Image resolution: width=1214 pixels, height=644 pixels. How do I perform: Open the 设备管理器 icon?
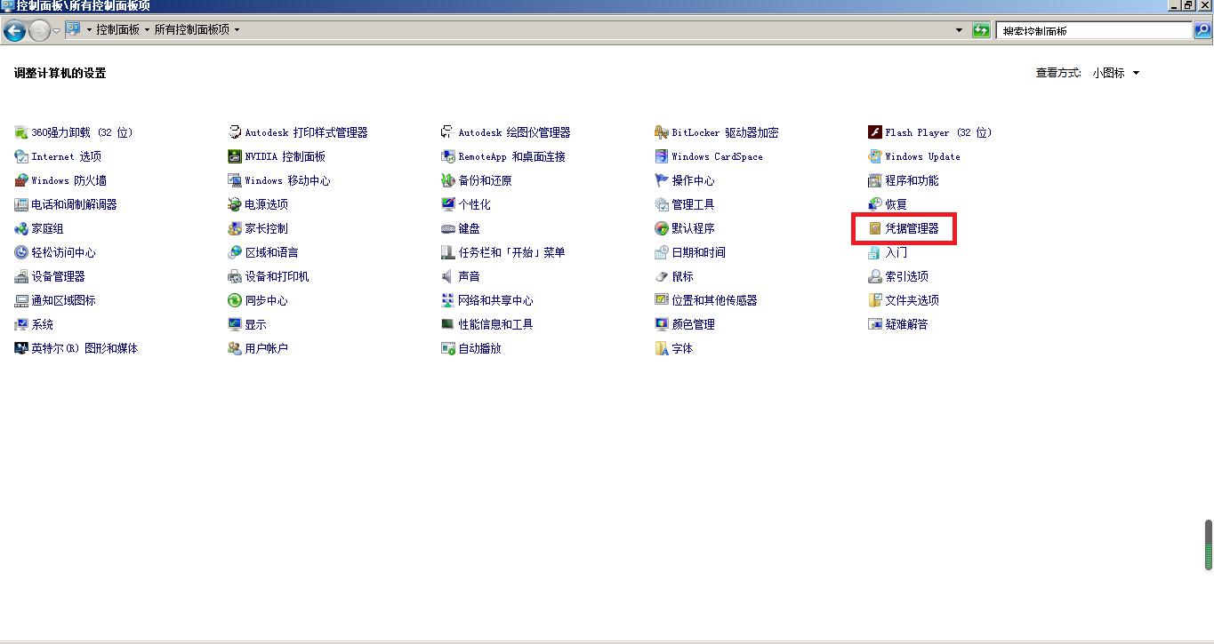pos(21,276)
